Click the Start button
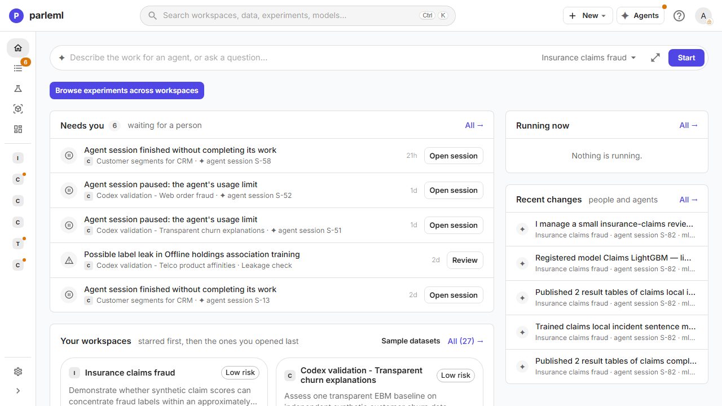Viewport: 722px width, 406px height. 686,58
